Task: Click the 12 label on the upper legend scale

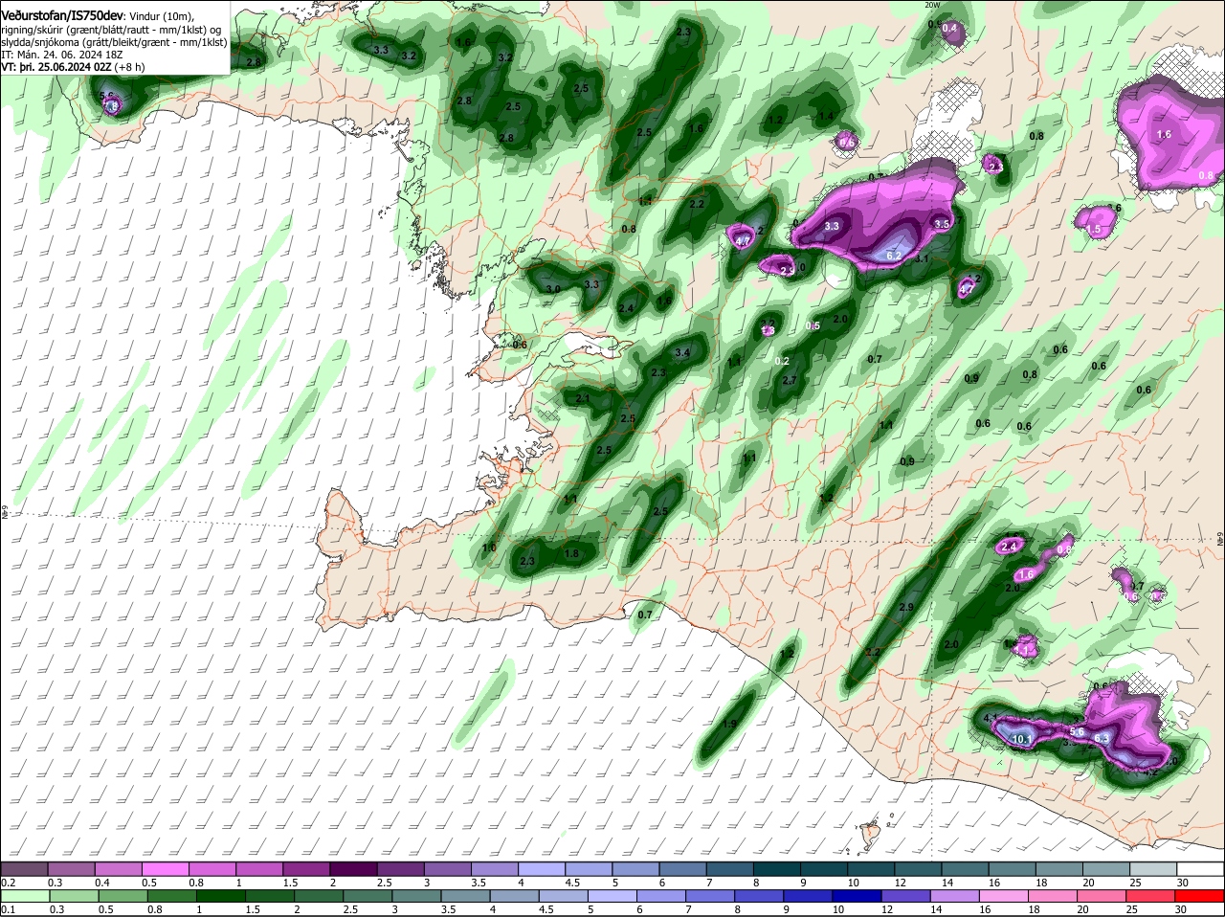Action: (x=899, y=883)
